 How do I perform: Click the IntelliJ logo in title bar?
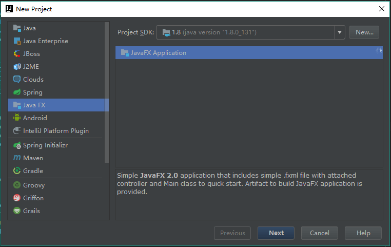coord(9,9)
